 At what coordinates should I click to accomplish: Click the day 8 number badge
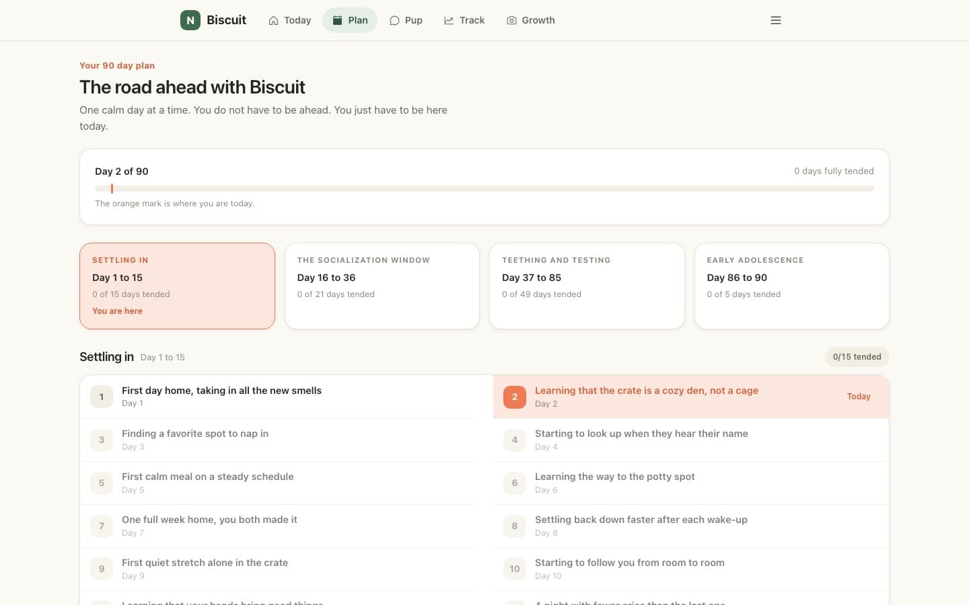click(x=515, y=526)
